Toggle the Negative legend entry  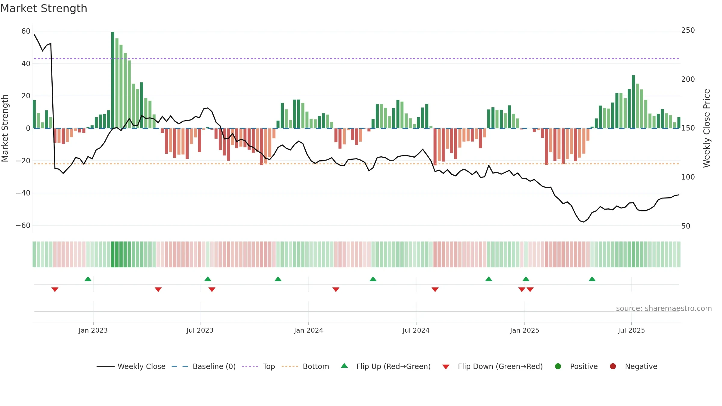(633, 366)
